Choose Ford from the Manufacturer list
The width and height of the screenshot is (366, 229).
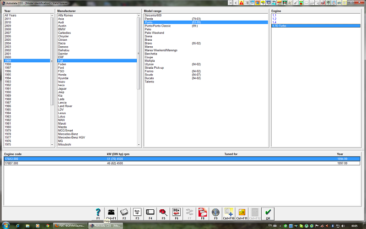61,68
